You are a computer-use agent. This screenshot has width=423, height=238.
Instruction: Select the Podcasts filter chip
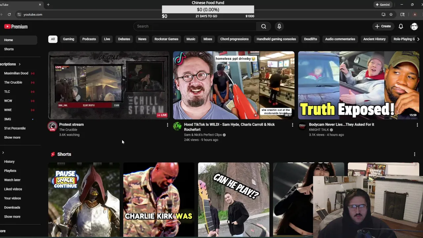pyautogui.click(x=89, y=39)
